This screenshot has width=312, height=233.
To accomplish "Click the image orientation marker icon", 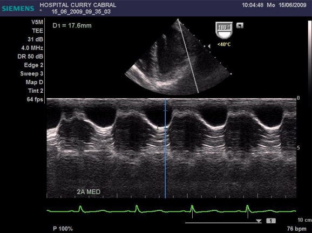I will pyautogui.click(x=240, y=26).
